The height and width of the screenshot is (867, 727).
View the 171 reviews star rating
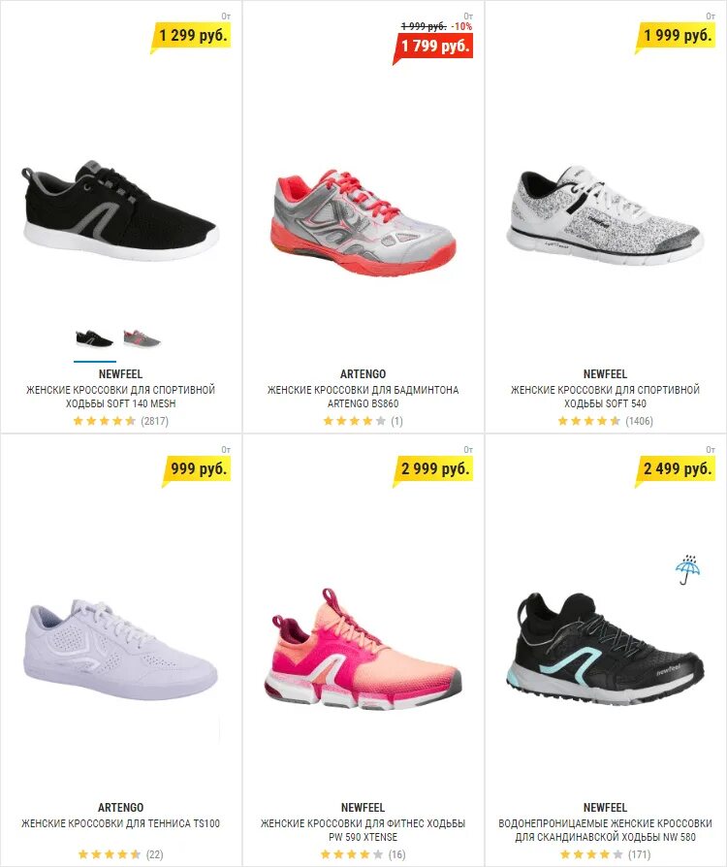tap(605, 854)
